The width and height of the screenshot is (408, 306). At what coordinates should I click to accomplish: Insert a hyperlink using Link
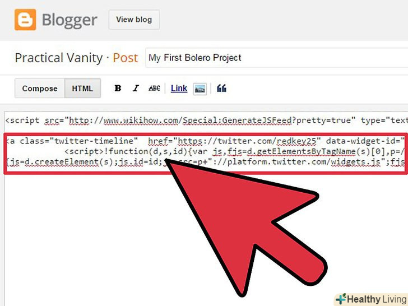[179, 89]
